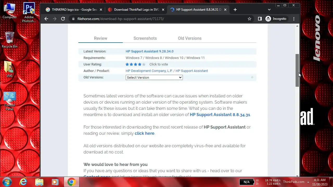Reload the page with refresh icon
Viewport: 333px width, 187px height.
coord(63,19)
